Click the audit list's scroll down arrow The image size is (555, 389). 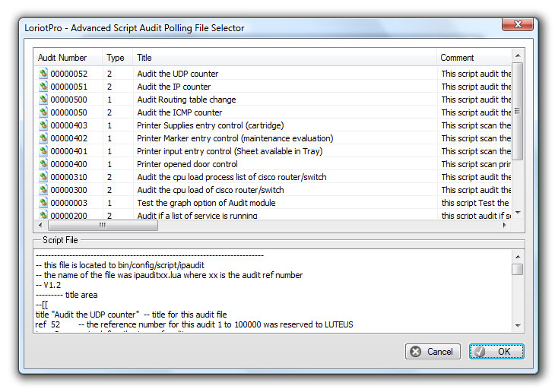518,213
